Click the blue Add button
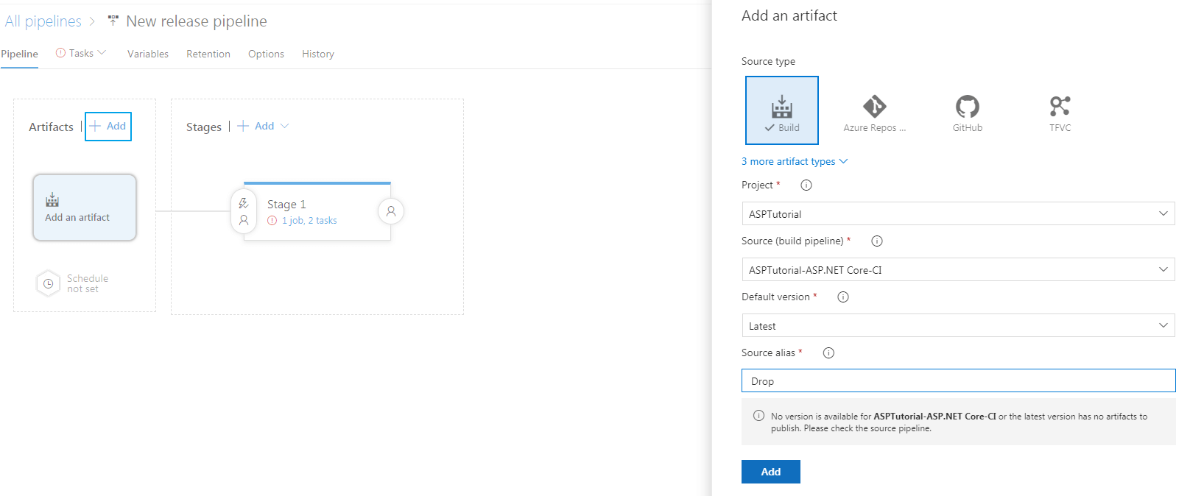Image resolution: width=1190 pixels, height=496 pixels. click(770, 472)
